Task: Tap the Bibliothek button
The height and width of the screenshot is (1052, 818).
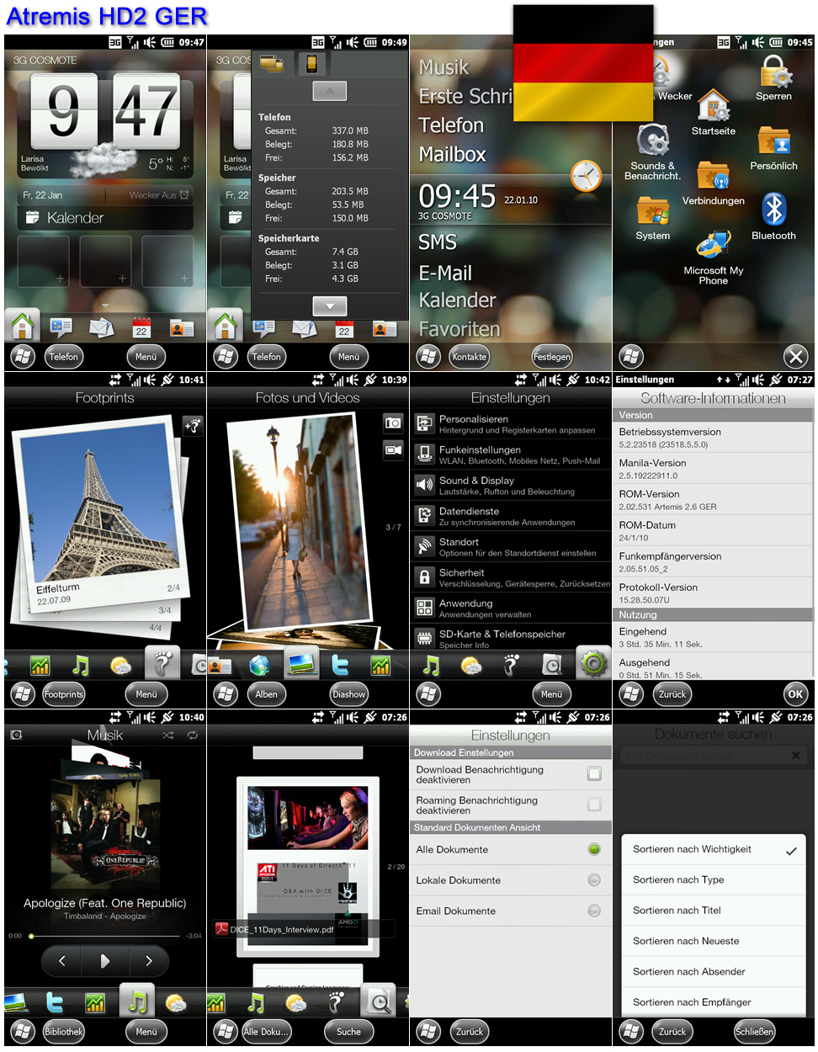Action: (64, 1031)
